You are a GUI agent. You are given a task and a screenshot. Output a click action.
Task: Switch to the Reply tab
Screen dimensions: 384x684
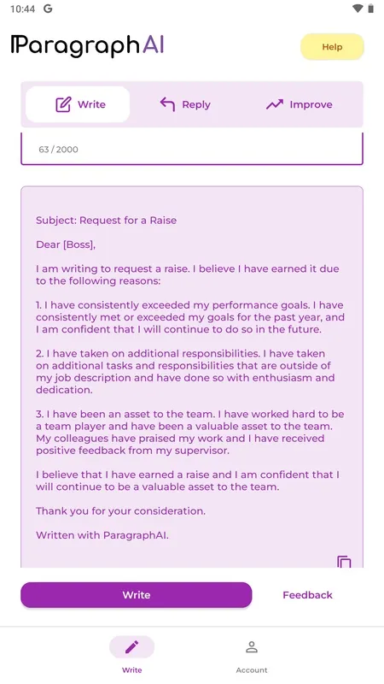click(185, 104)
